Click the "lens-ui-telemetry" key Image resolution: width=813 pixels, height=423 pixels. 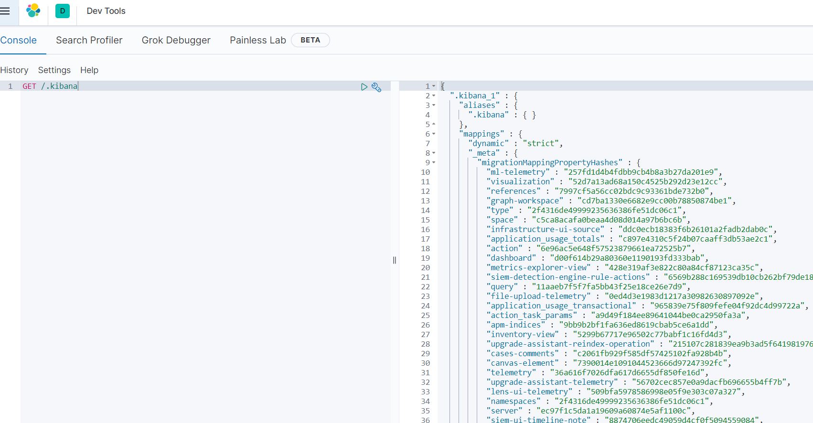[530, 391]
